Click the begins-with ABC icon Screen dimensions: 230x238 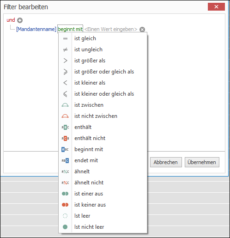pyautogui.click(x=65, y=150)
